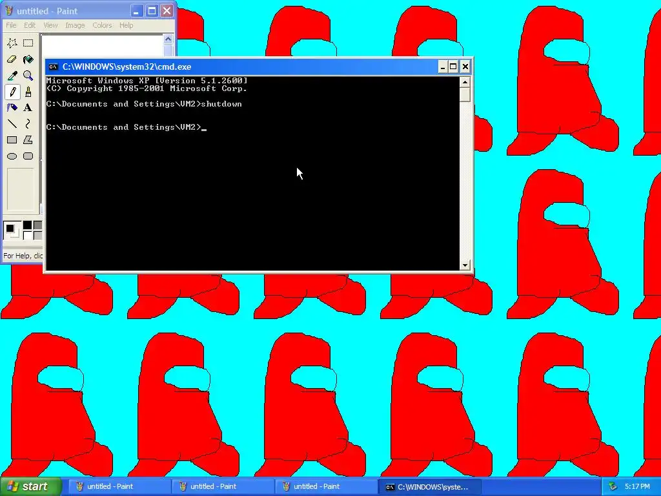Pick the Fill With Color bucket tool
Screen dimensions: 661x496
coord(28,59)
